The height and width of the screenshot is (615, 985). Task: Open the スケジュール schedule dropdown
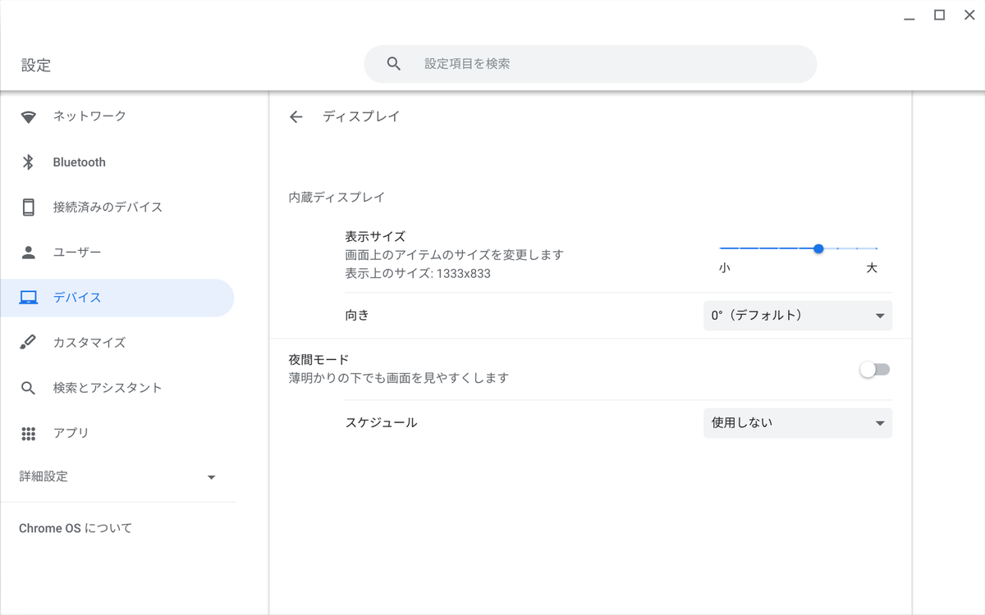pyautogui.click(x=797, y=423)
